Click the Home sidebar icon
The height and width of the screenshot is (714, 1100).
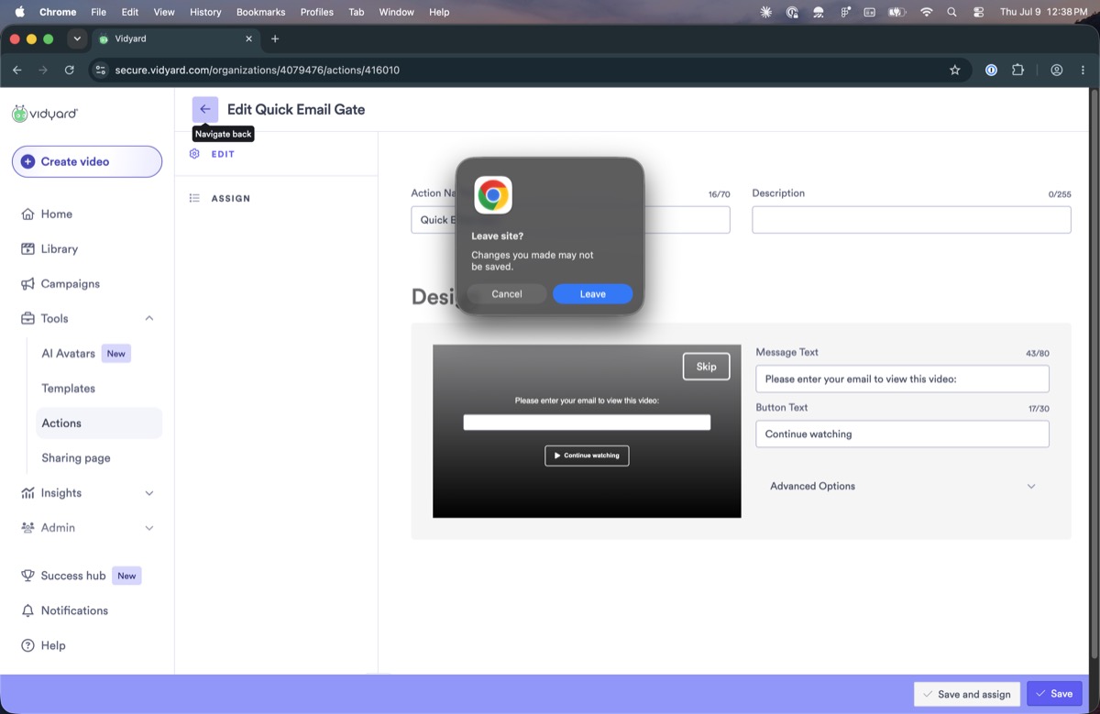pyautogui.click(x=27, y=214)
